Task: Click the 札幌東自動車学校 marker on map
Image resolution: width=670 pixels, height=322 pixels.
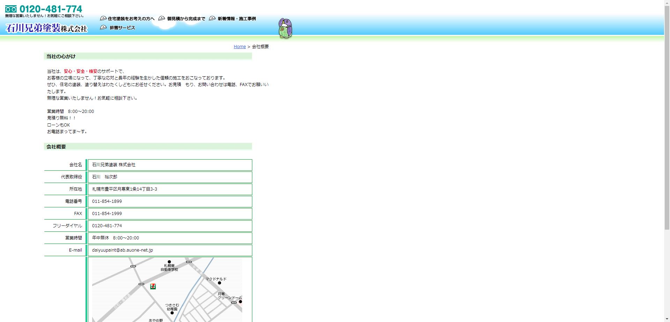Action: [169, 262]
